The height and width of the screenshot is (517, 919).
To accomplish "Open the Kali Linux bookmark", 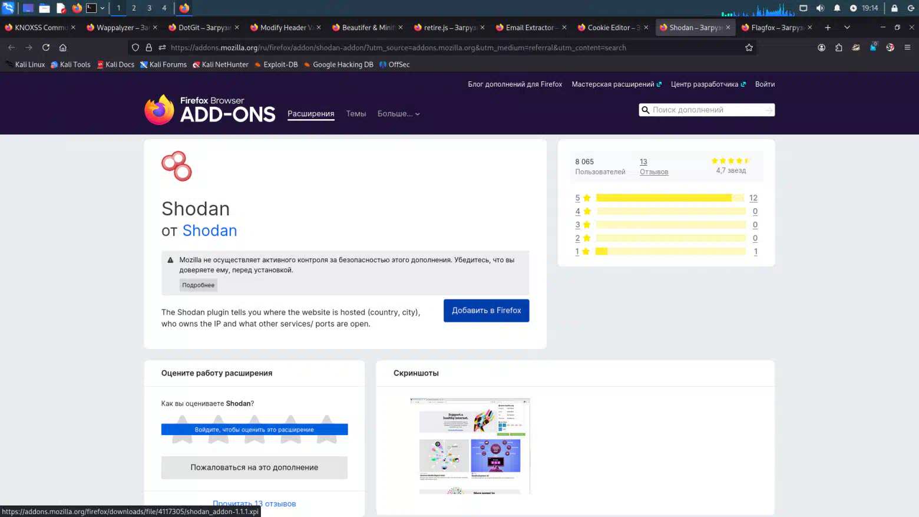I will click(x=25, y=64).
